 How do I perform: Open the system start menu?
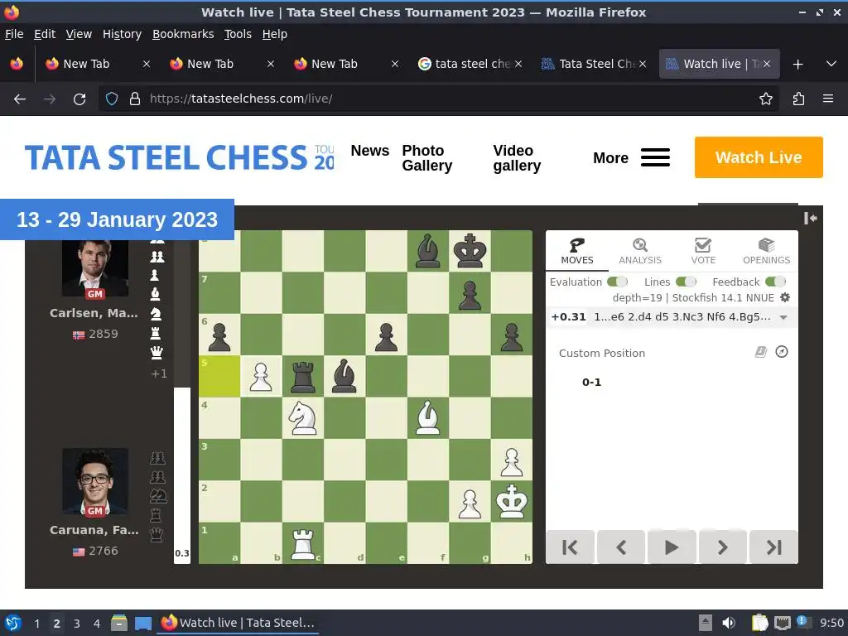click(12, 623)
